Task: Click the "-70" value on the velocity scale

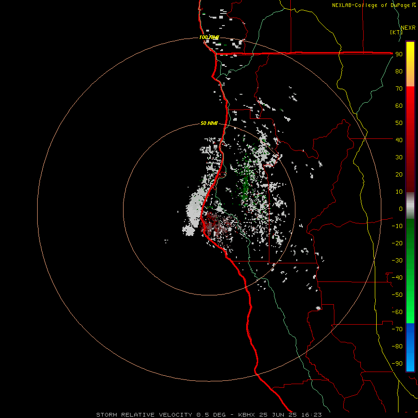Action: pyautogui.click(x=397, y=329)
